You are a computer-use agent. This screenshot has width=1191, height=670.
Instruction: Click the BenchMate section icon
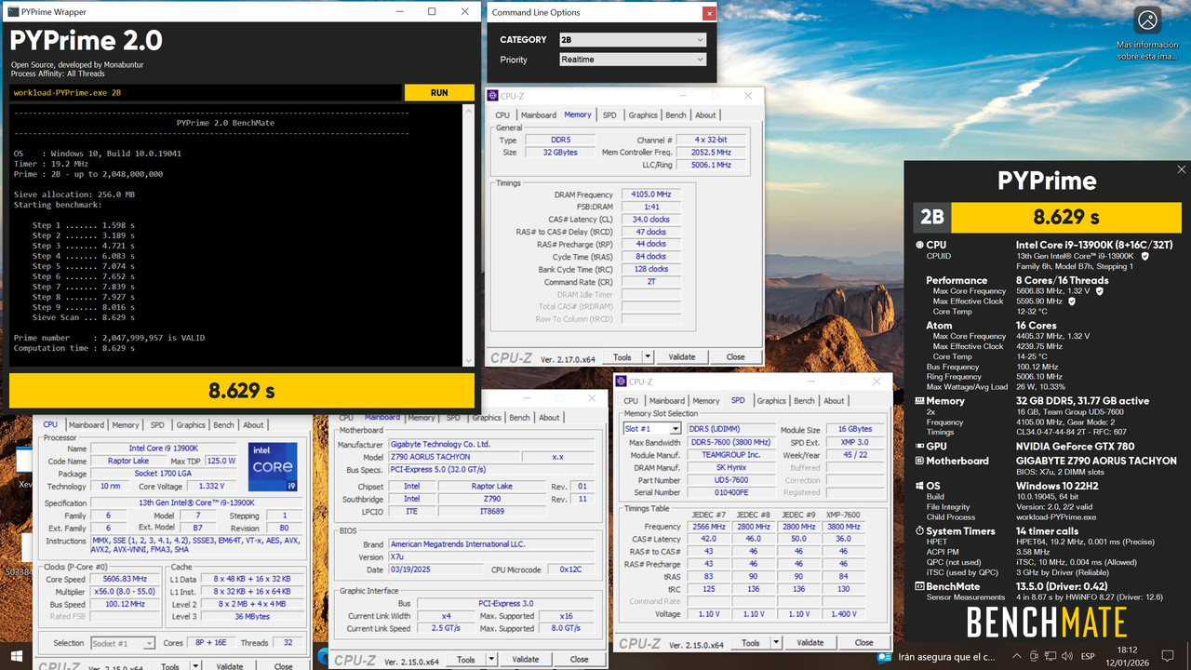(x=919, y=587)
